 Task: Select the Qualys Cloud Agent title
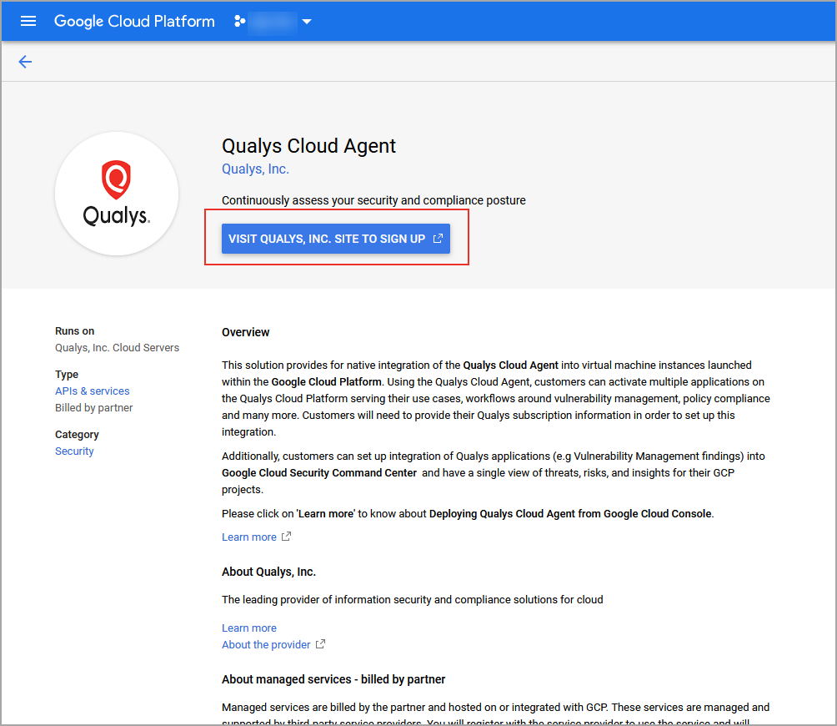click(308, 146)
